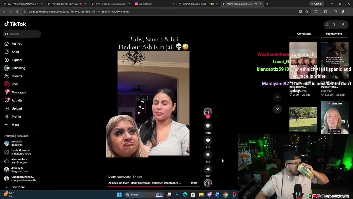353x199 pixels.
Task: Open the grassy park recommended video
Action: (x=303, y=119)
